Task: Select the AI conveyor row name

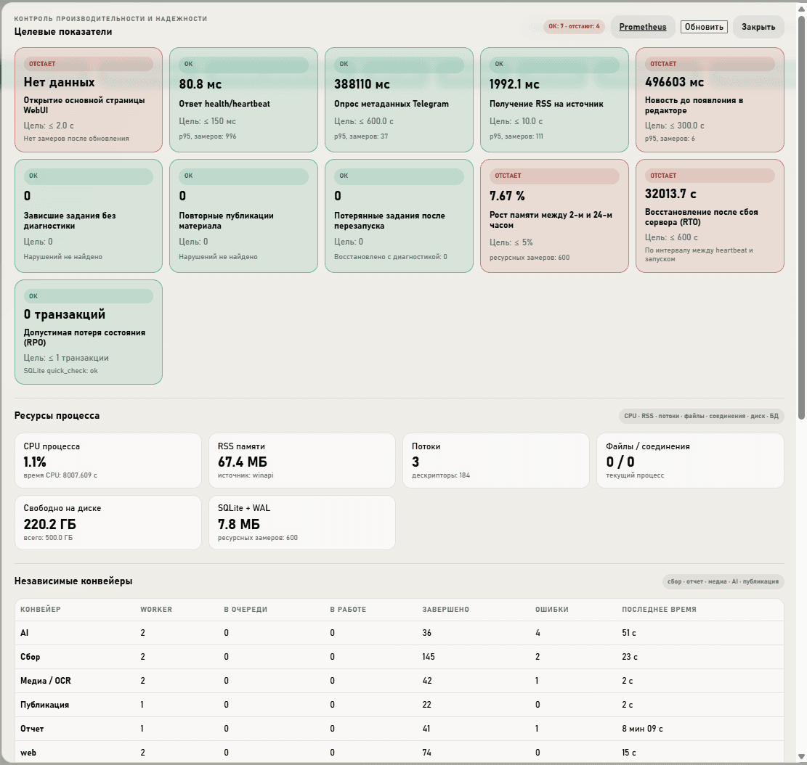Action: tap(24, 633)
